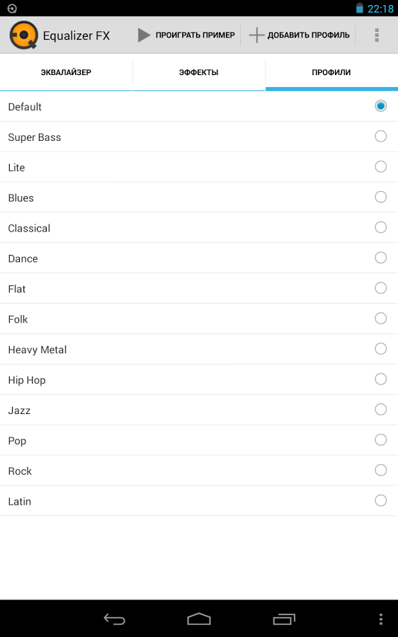398x637 pixels.
Task: Click the ПРОИГРАТЬ ПРИМЕР button text
Action: [195, 35]
